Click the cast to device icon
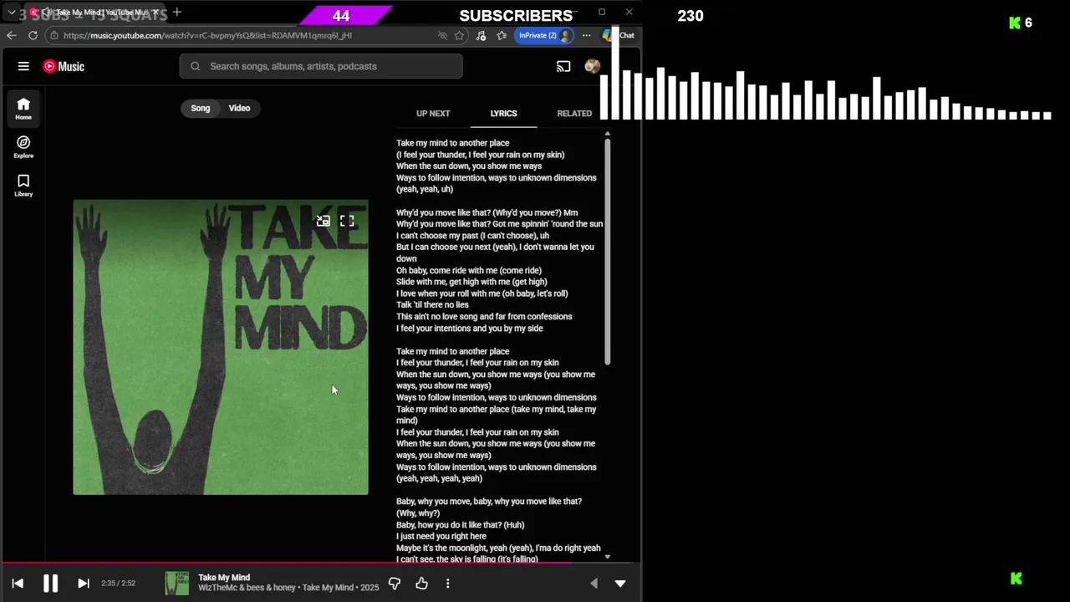 pos(563,66)
